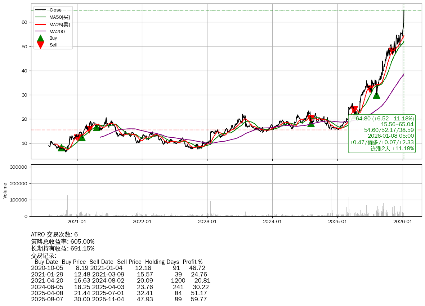Select the MA50[买] green legend entry
Image resolution: width=425 pixels, height=306 pixels.
(59, 17)
